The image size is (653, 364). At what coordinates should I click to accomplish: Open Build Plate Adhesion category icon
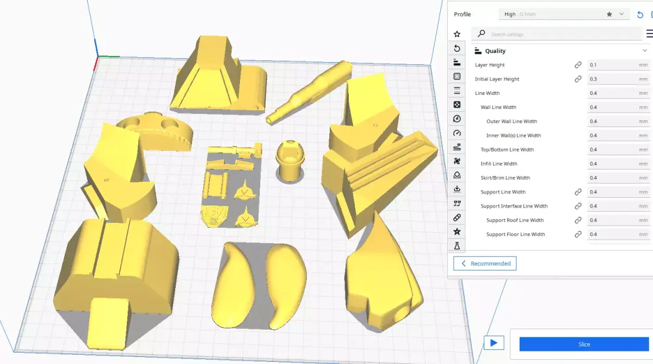tap(457, 190)
